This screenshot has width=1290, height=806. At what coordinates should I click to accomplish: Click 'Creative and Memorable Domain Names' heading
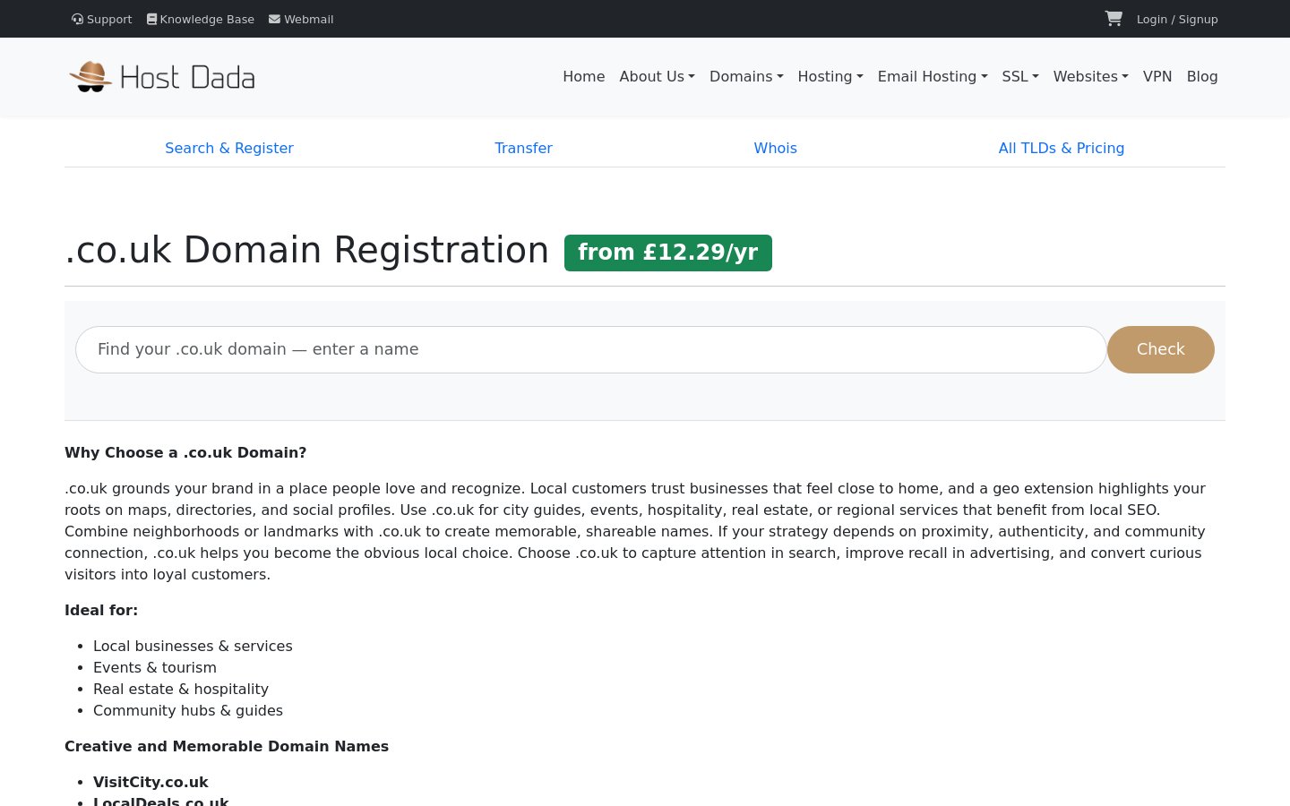[x=227, y=747]
